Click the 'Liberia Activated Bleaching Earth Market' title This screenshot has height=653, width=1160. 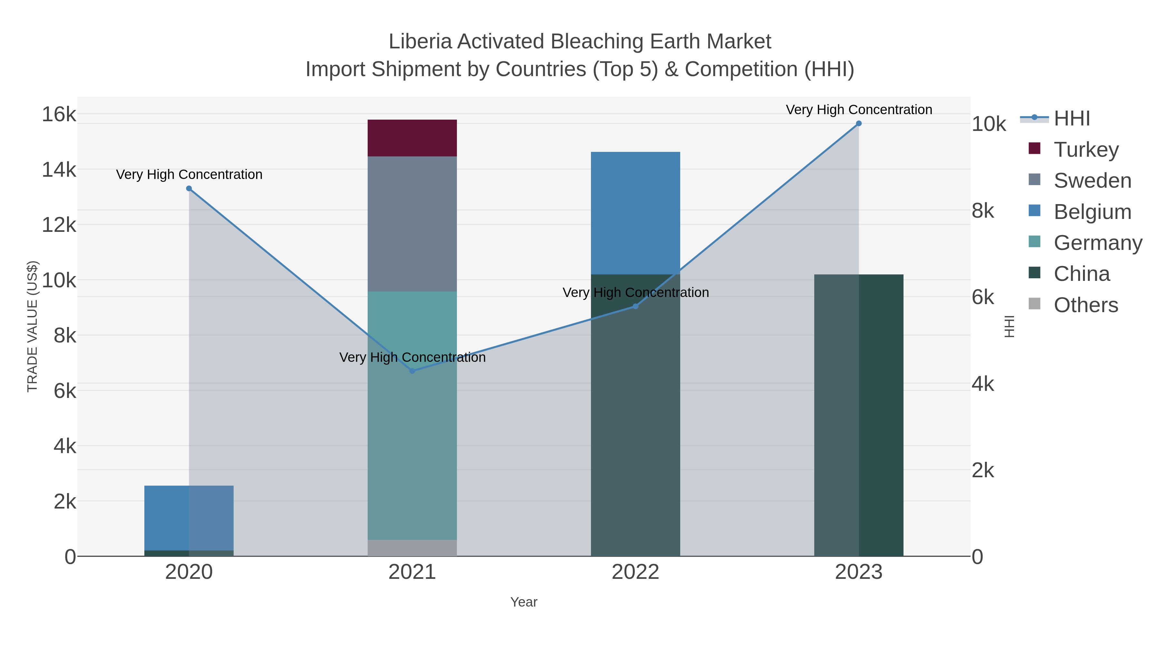[x=580, y=42]
